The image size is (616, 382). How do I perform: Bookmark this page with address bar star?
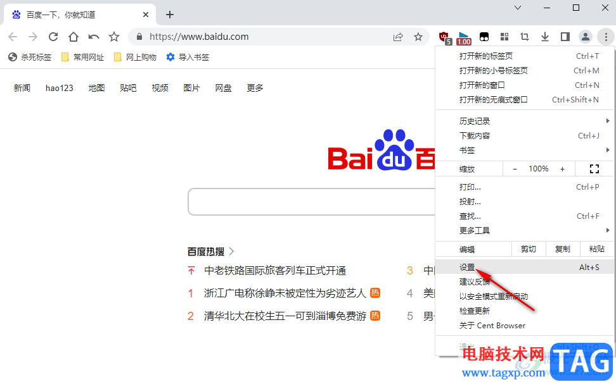point(418,37)
